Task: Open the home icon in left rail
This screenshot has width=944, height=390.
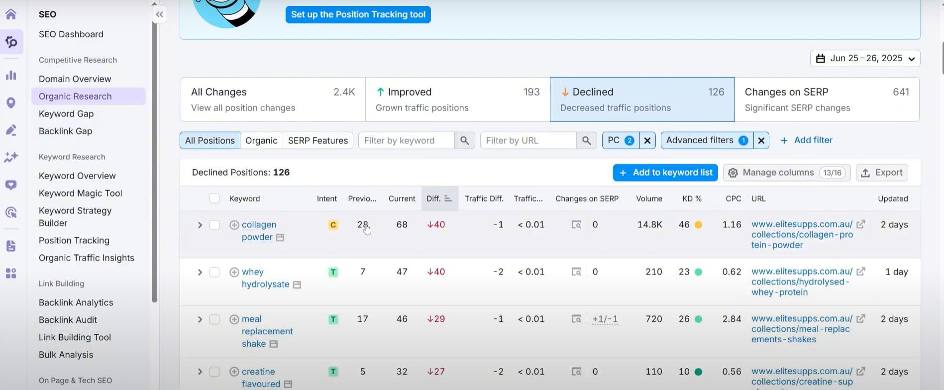Action: coord(11,14)
